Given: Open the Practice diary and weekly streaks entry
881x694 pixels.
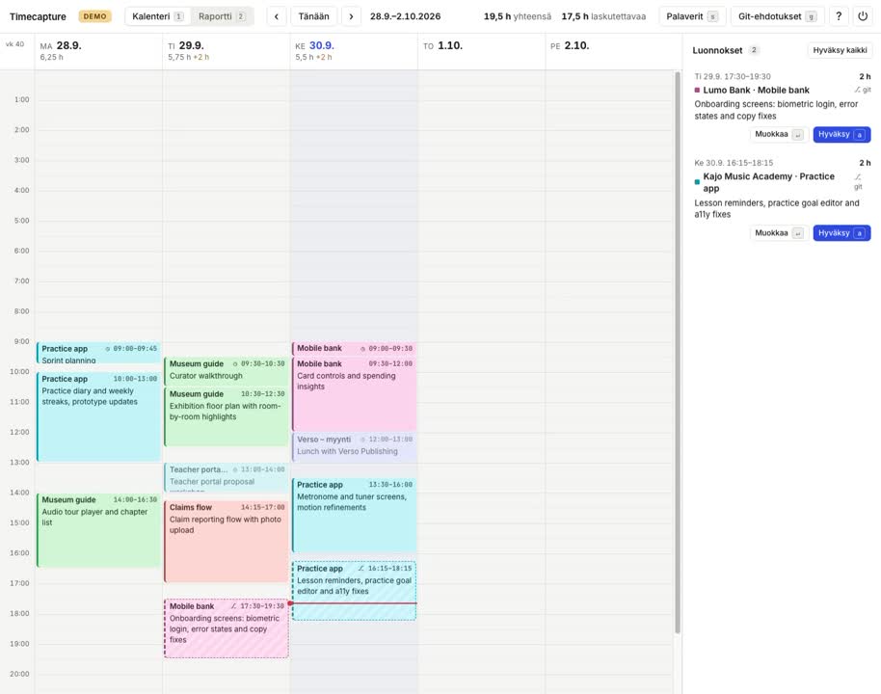Looking at the screenshot, I should [x=98, y=416].
